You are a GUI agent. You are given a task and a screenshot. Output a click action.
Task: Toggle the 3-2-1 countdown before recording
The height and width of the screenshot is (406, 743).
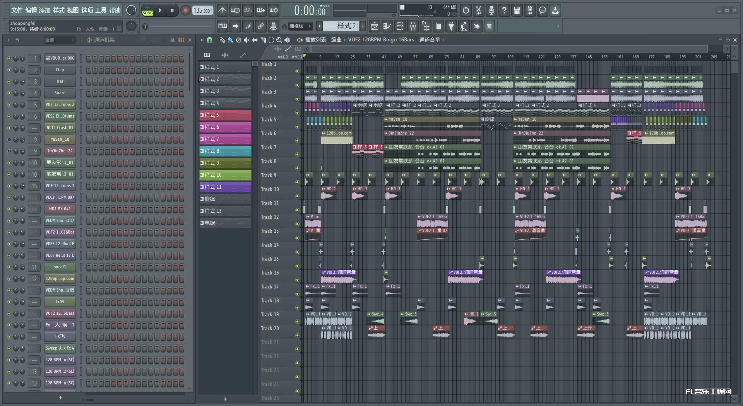(248, 10)
